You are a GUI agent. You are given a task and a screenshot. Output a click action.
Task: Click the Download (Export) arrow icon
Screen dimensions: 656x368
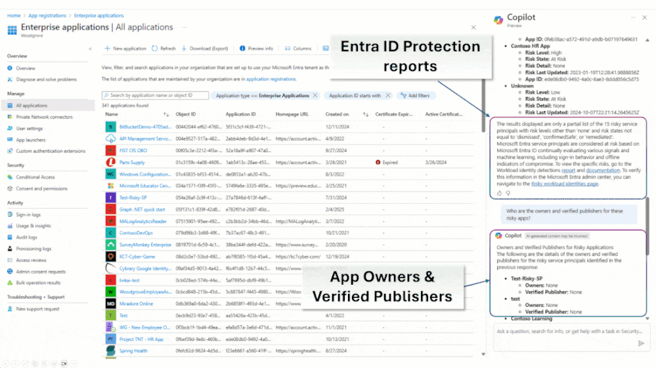[184, 49]
